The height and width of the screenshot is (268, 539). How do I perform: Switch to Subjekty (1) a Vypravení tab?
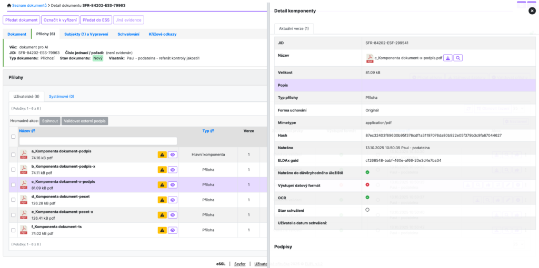click(86, 34)
